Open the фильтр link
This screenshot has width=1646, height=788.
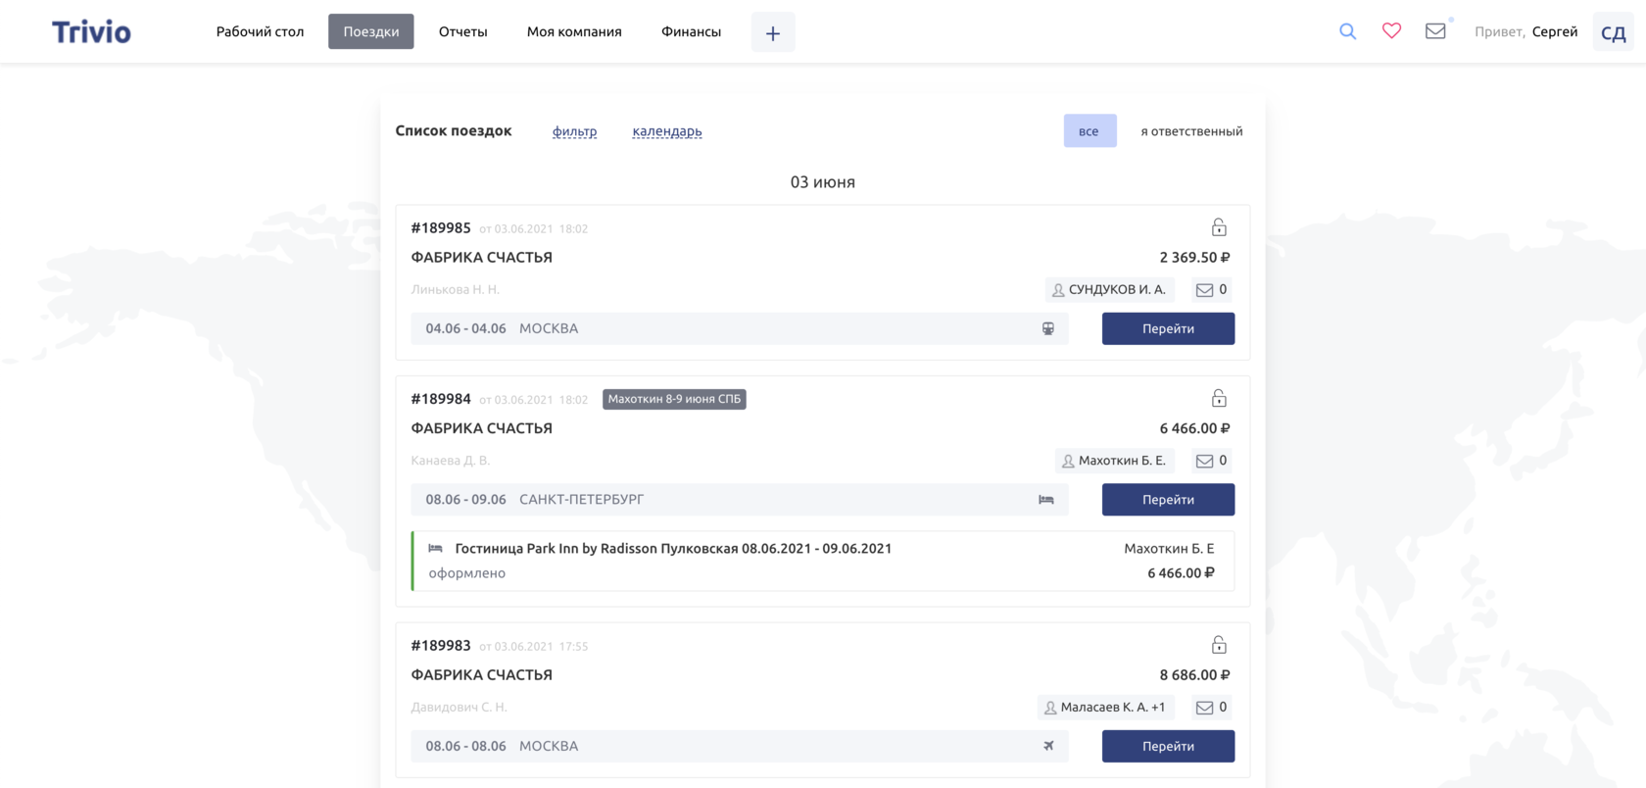575,131
